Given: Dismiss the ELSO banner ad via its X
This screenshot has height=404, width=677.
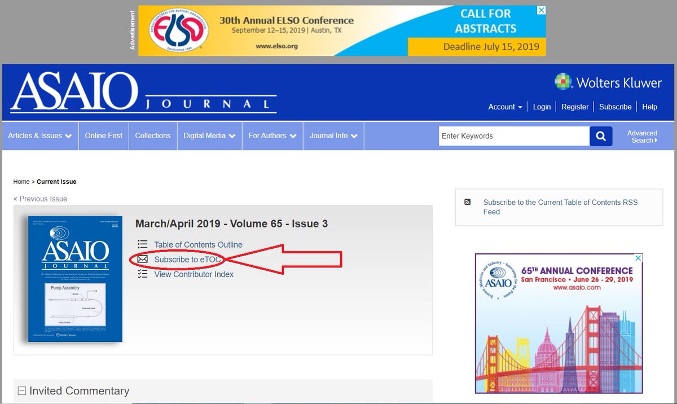Looking at the screenshot, I should pos(541,10).
